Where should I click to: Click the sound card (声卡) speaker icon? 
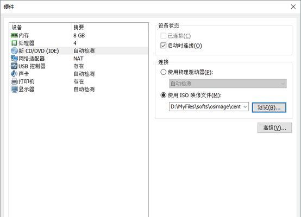(x=14, y=74)
